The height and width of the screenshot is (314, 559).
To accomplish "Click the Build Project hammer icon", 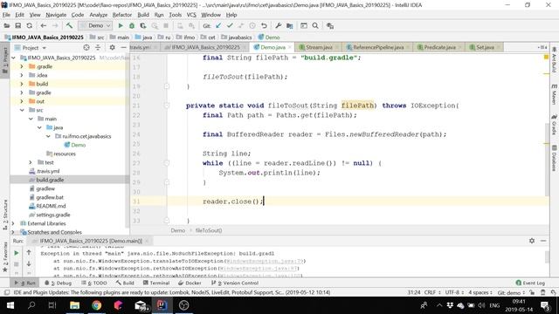I will click(x=69, y=25).
